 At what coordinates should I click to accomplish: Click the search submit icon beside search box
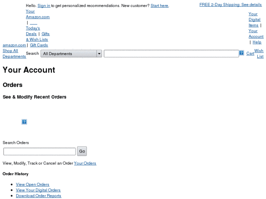(241, 53)
